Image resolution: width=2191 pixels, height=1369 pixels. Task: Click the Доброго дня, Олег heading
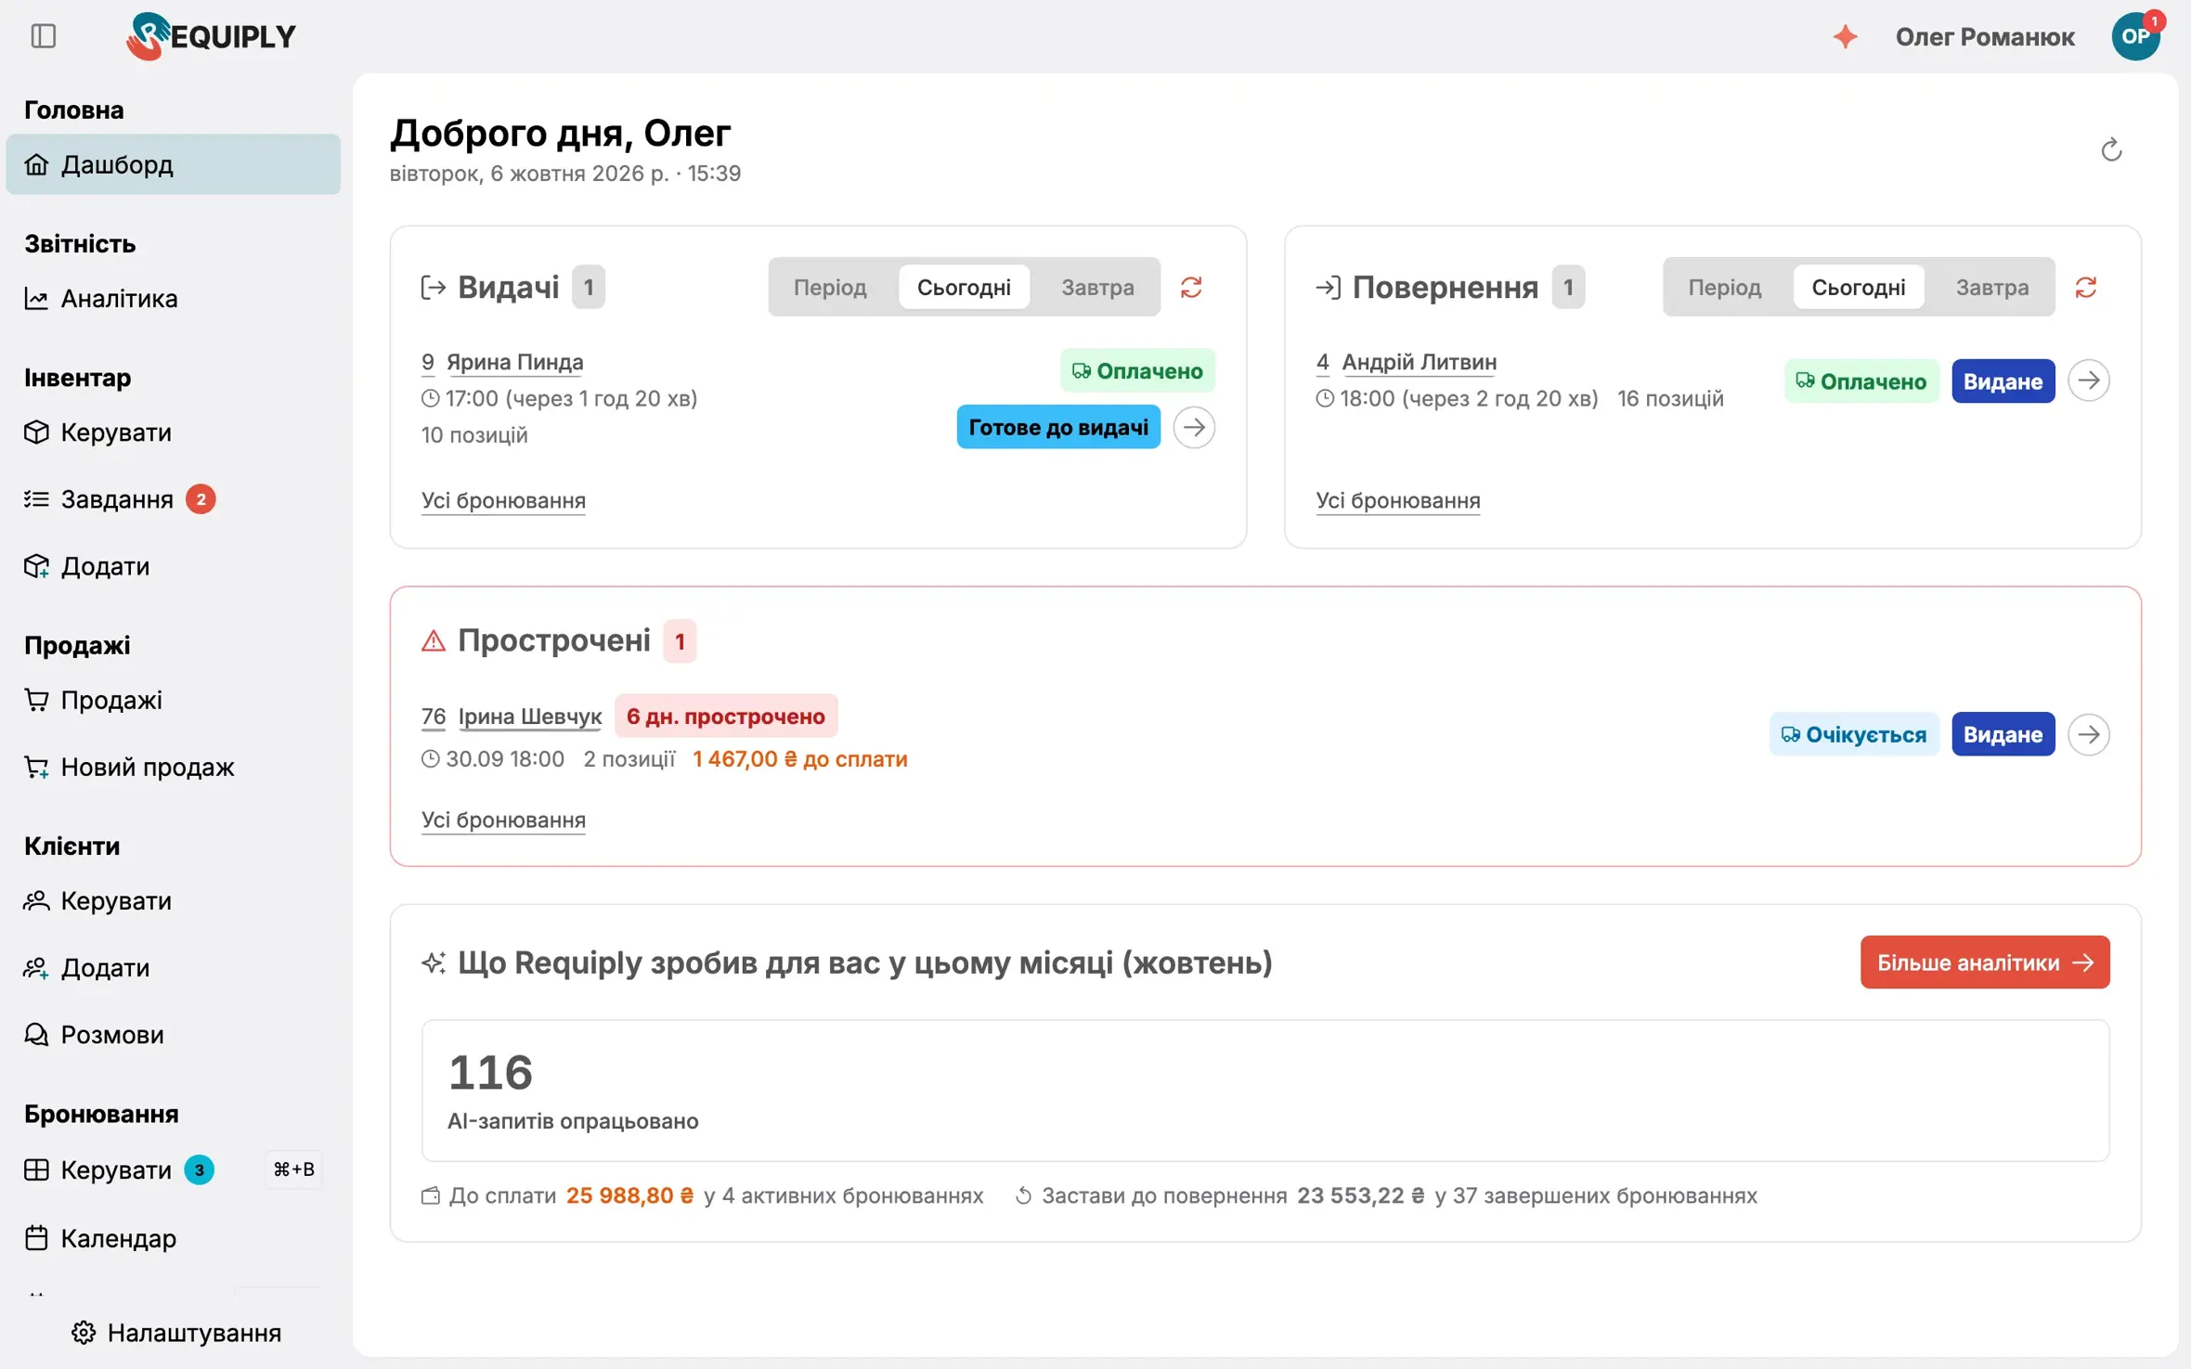click(560, 133)
